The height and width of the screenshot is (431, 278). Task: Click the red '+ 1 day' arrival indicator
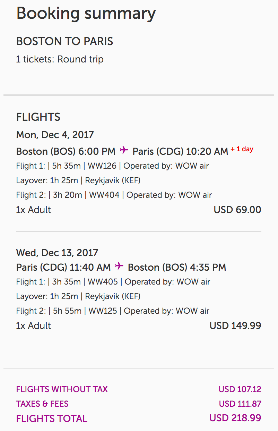(242, 149)
